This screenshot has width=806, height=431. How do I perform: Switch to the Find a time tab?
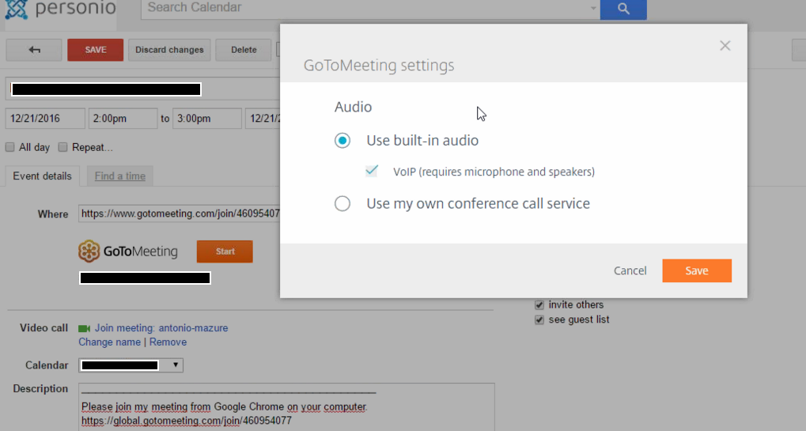[x=119, y=176]
